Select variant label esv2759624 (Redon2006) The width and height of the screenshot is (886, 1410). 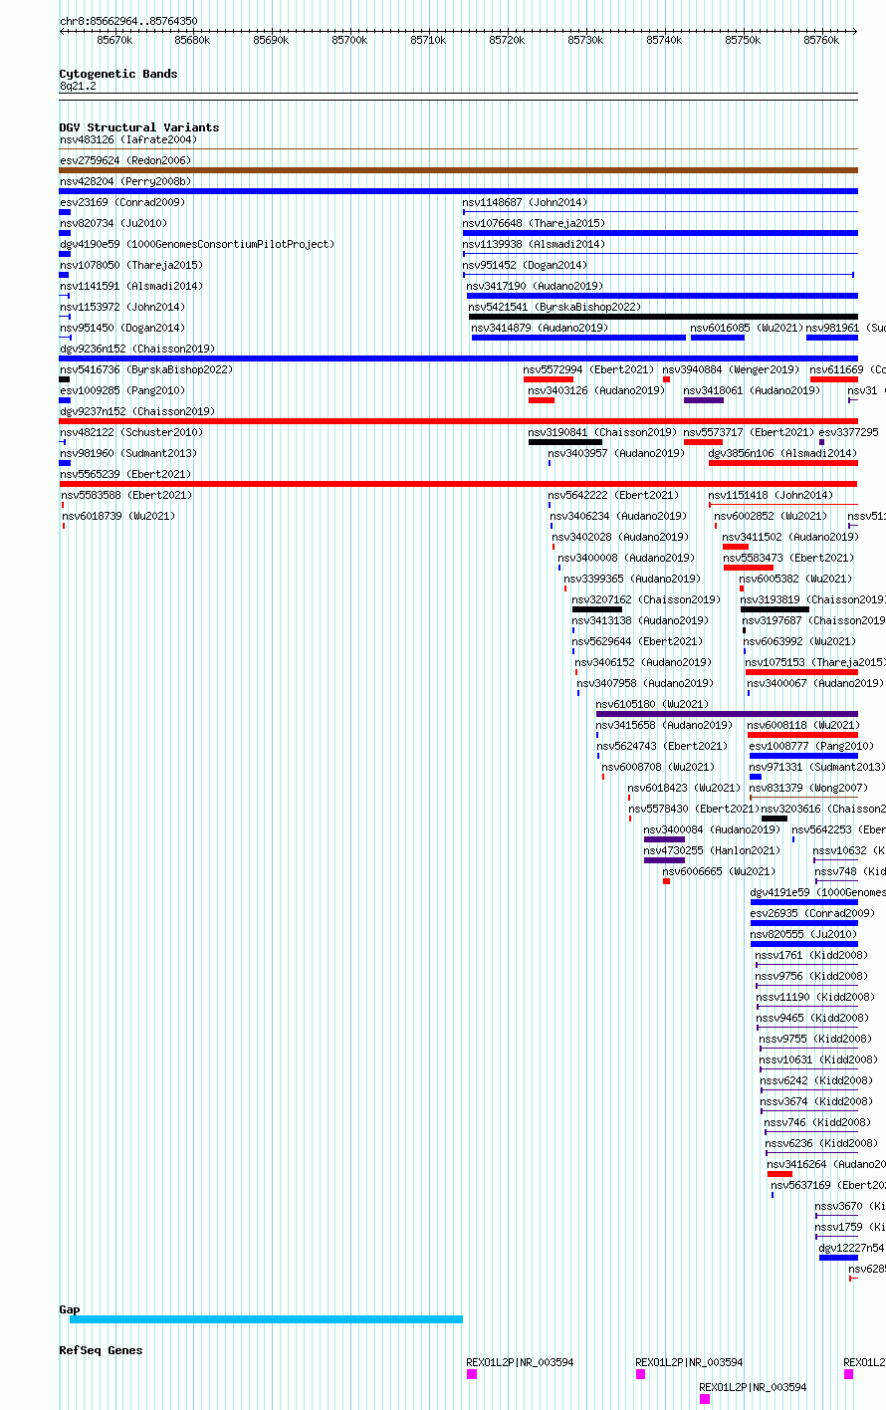point(125,160)
